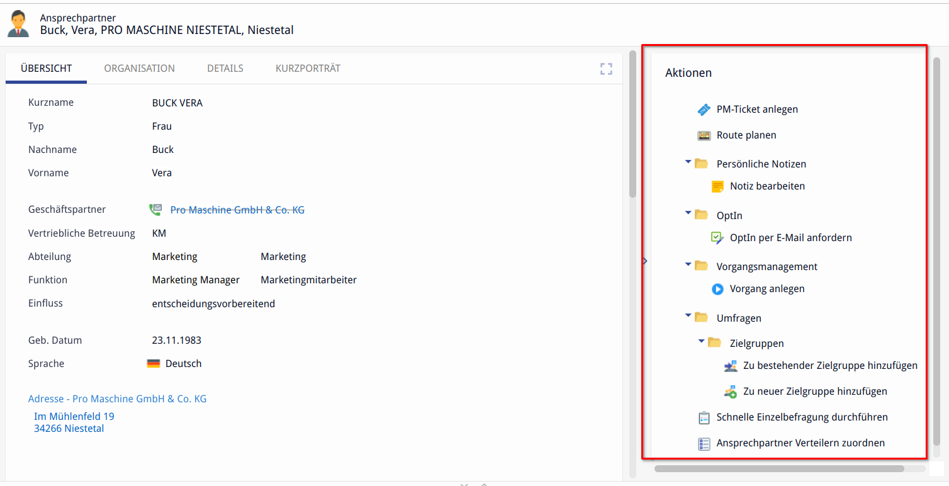949x486 pixels.
Task: Open the KURZPORTRÄT tab
Action: [308, 68]
